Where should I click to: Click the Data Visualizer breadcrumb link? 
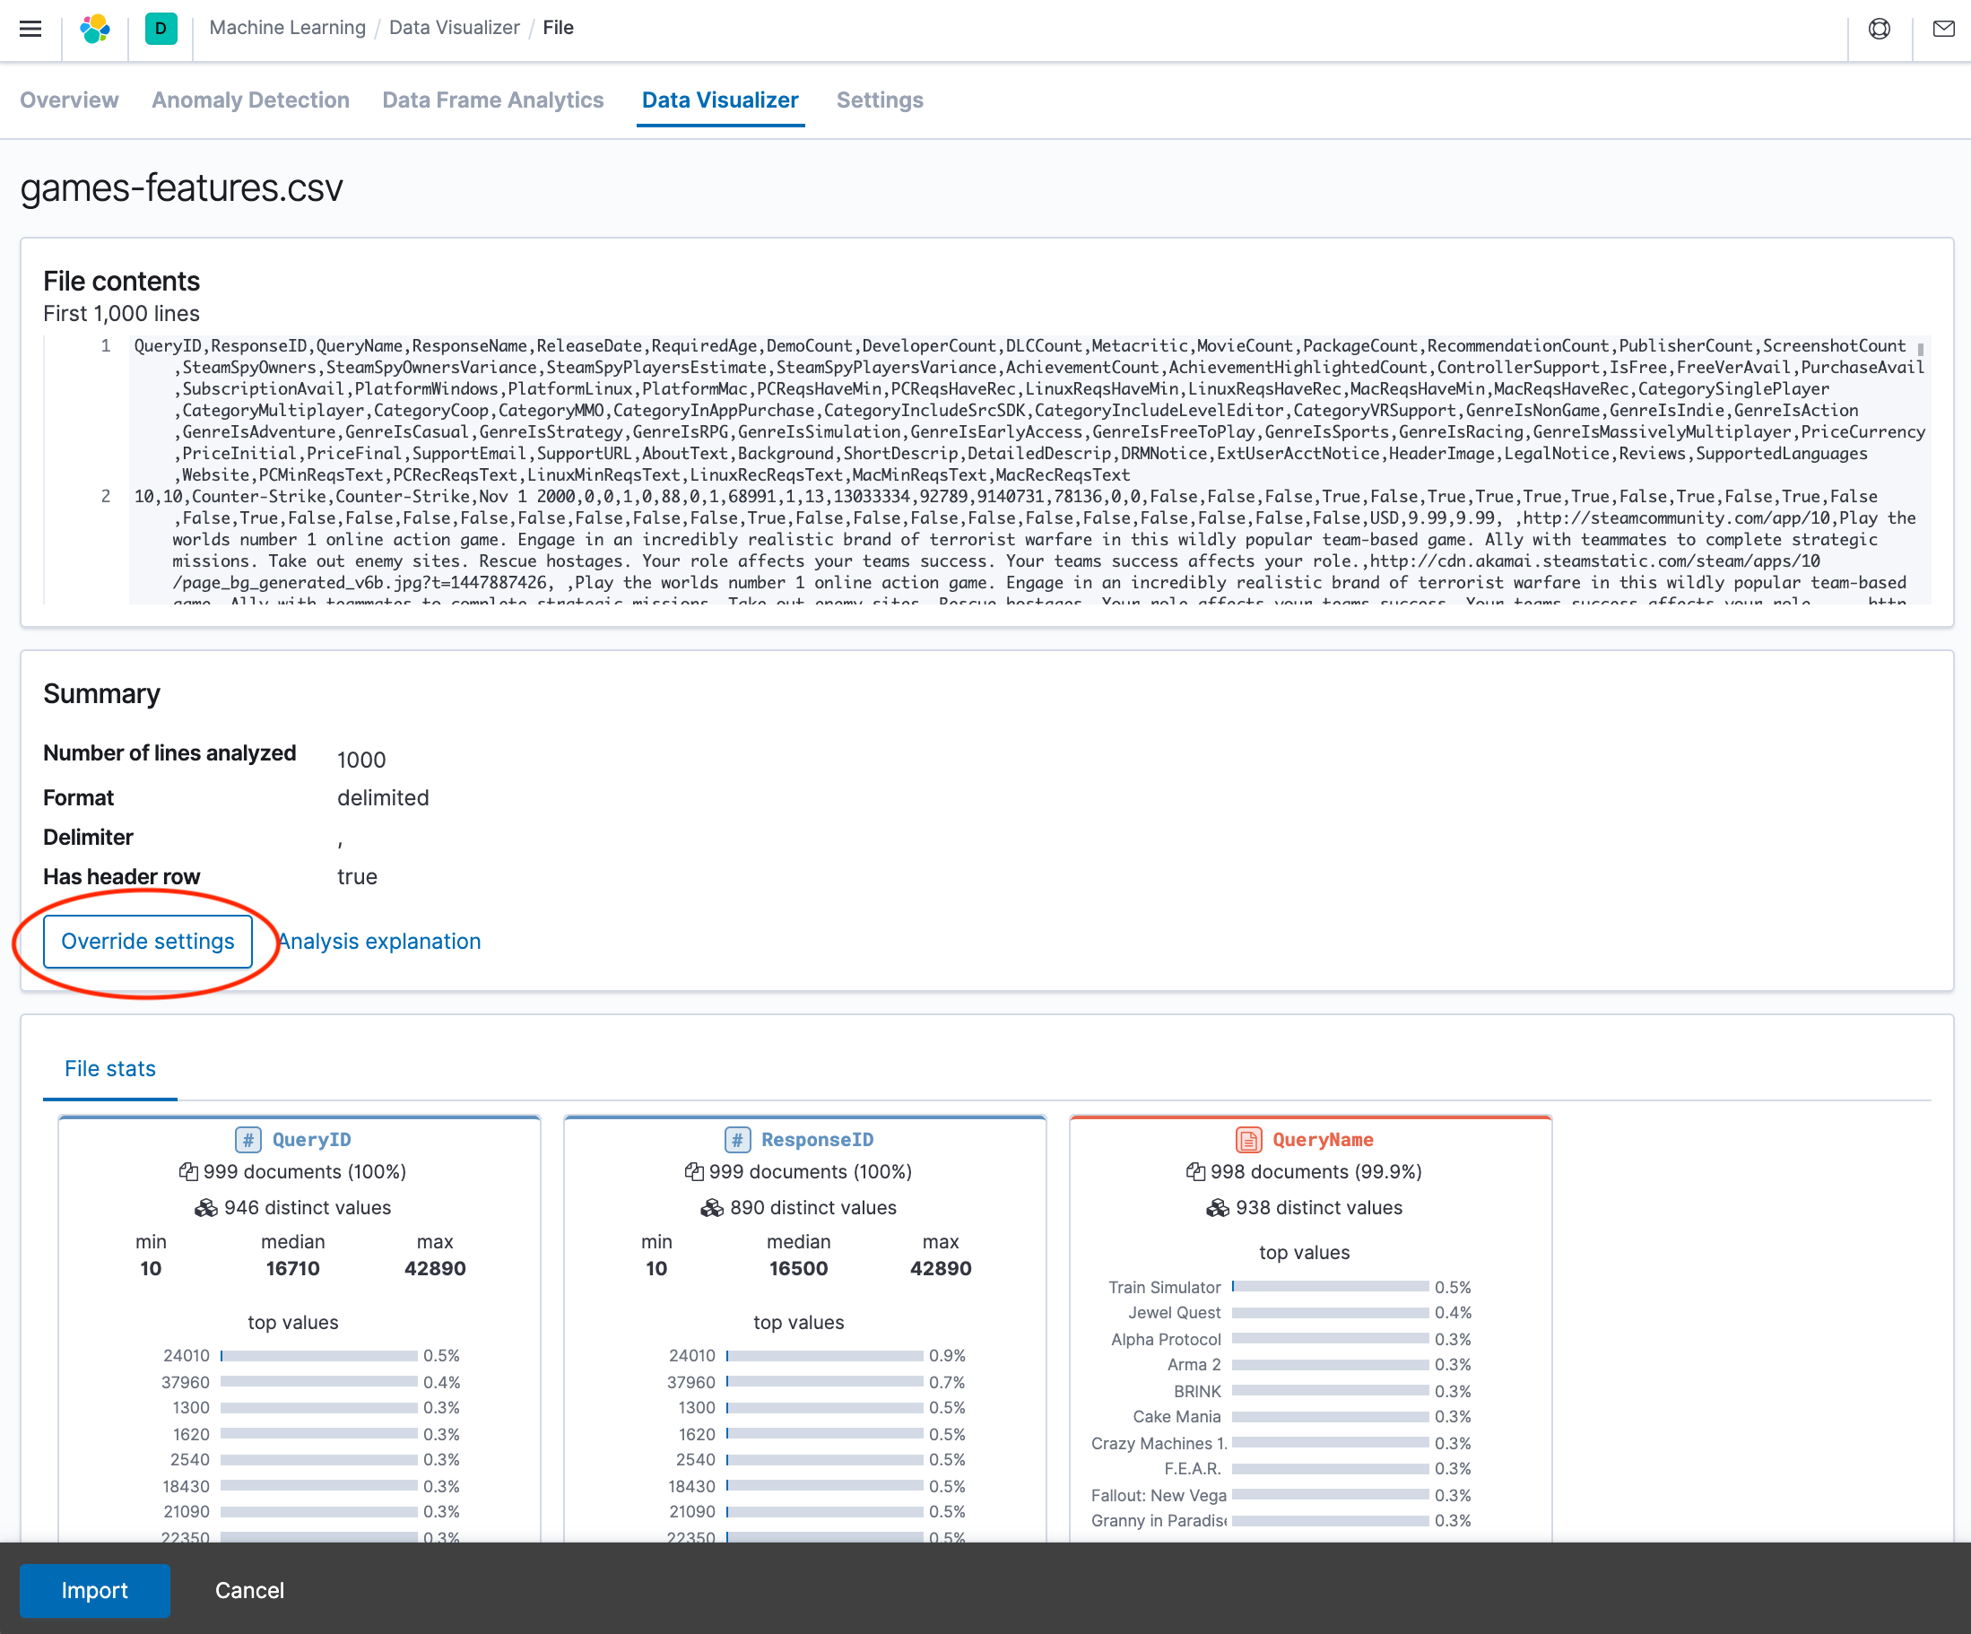[x=455, y=27]
